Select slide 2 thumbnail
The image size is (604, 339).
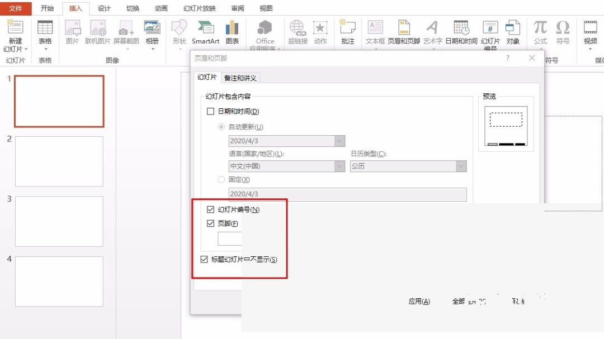59,161
